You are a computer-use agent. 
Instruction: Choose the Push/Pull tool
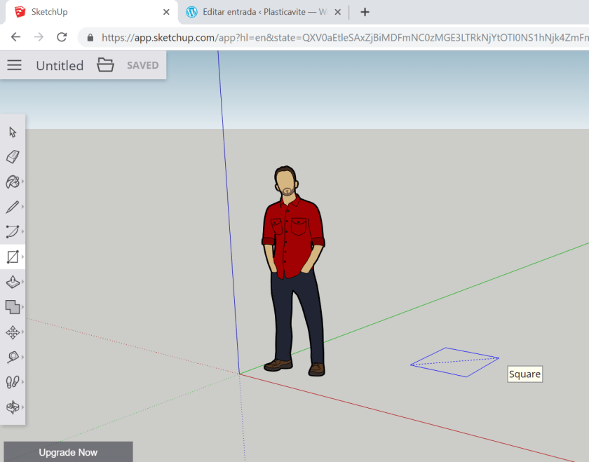(x=13, y=282)
